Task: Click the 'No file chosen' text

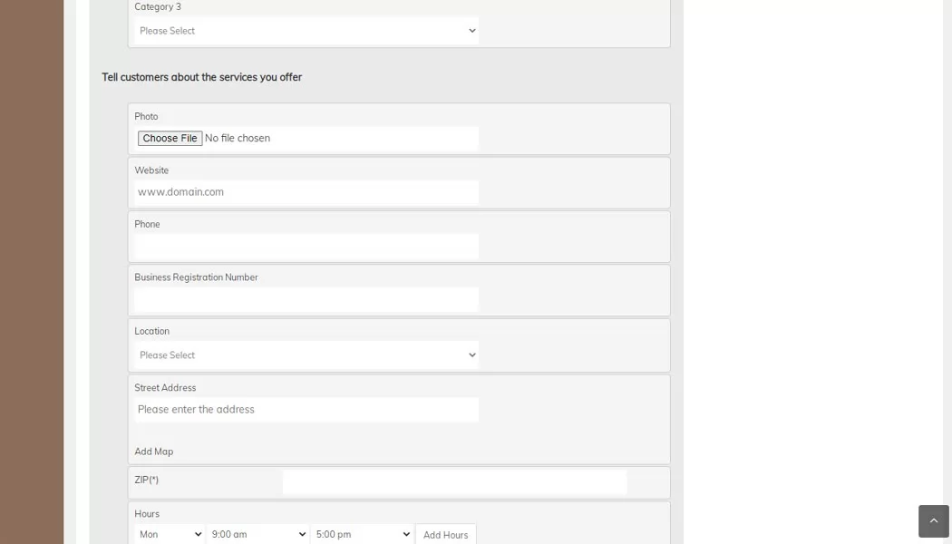Action: [238, 139]
